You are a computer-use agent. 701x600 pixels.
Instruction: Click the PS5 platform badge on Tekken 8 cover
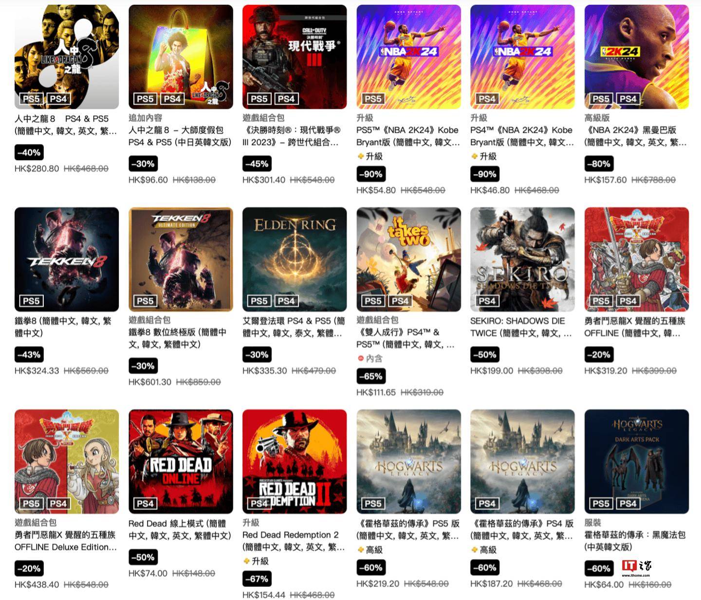coord(31,301)
